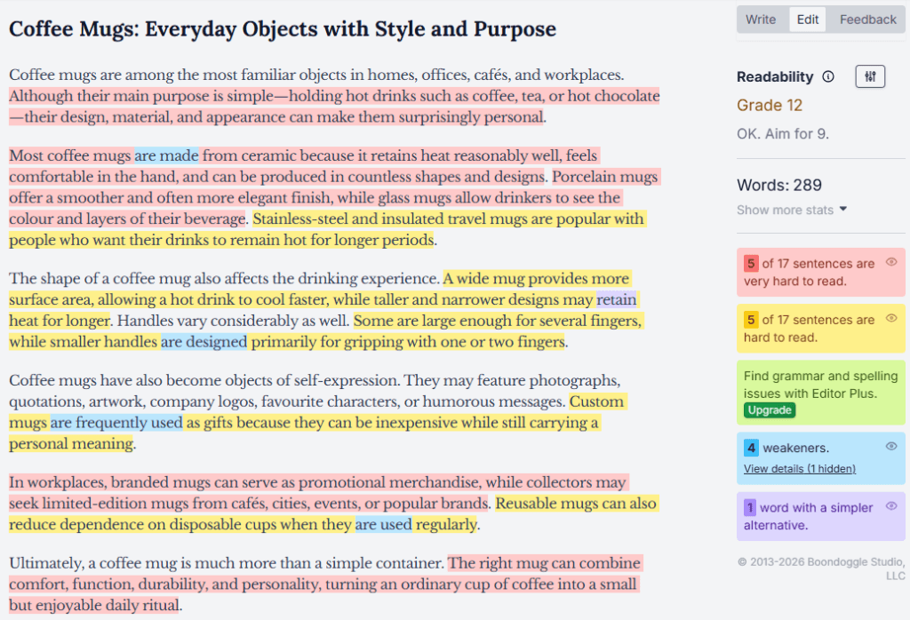The image size is (910, 620).
Task: Click the Readability info icon
Action: tap(828, 76)
